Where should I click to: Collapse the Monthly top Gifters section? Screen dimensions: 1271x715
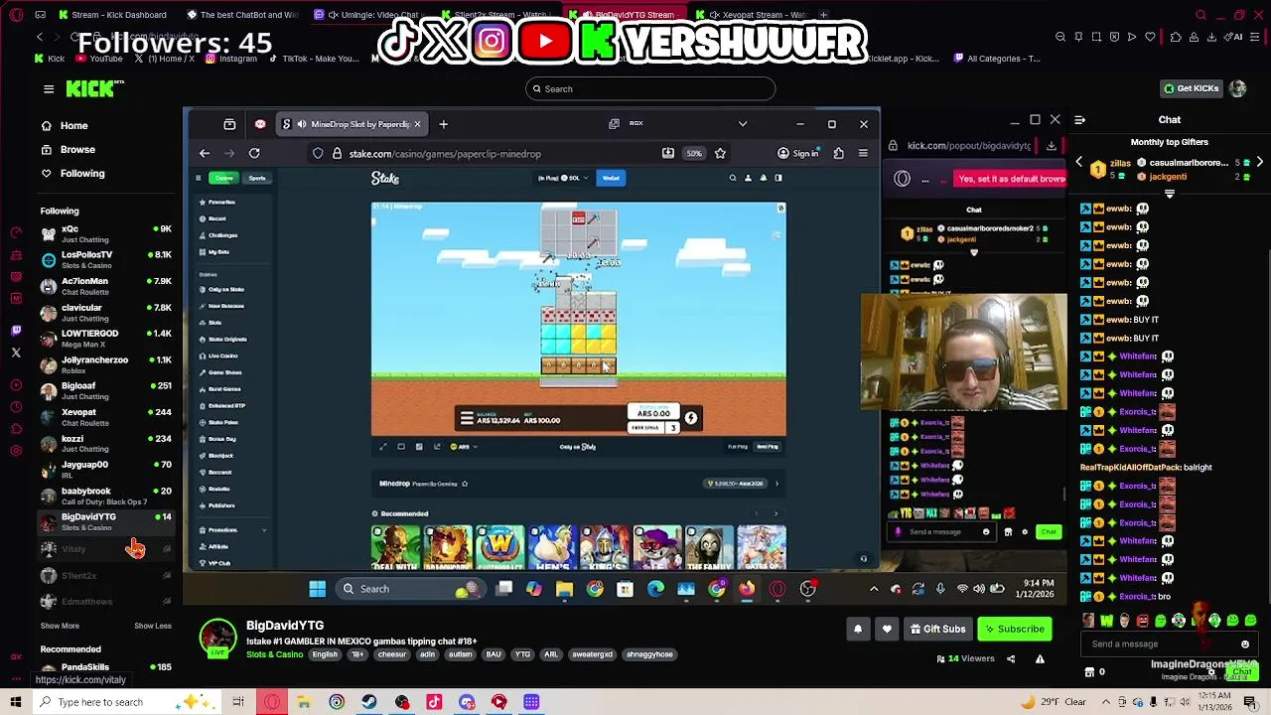(1170, 195)
